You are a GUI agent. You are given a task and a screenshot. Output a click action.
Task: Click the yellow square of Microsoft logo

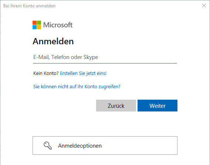pos(39,27)
